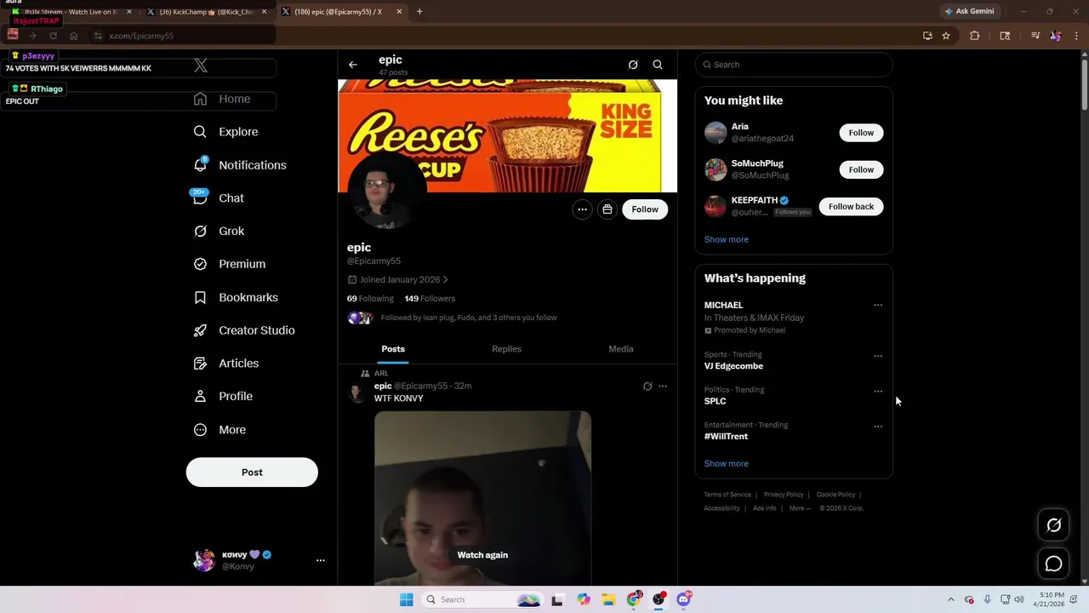Reload the page
The height and width of the screenshot is (613, 1089).
(x=53, y=36)
